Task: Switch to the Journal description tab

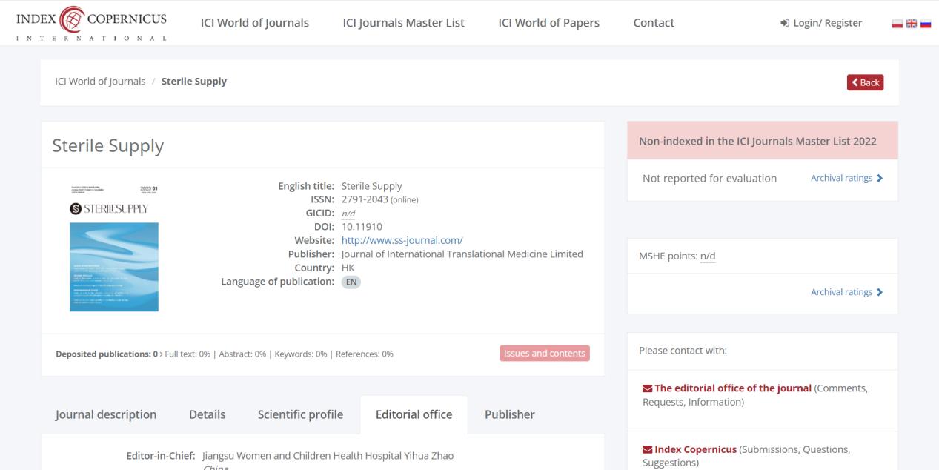Action: pos(104,414)
